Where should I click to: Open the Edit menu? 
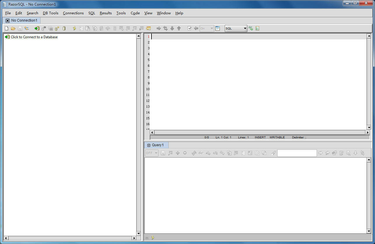(x=19, y=13)
